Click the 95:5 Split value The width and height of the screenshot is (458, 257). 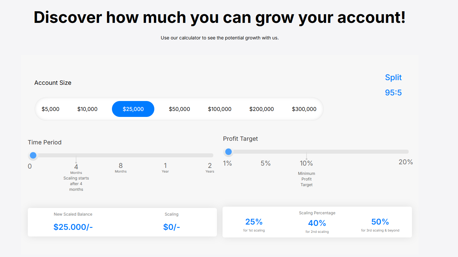click(x=393, y=93)
